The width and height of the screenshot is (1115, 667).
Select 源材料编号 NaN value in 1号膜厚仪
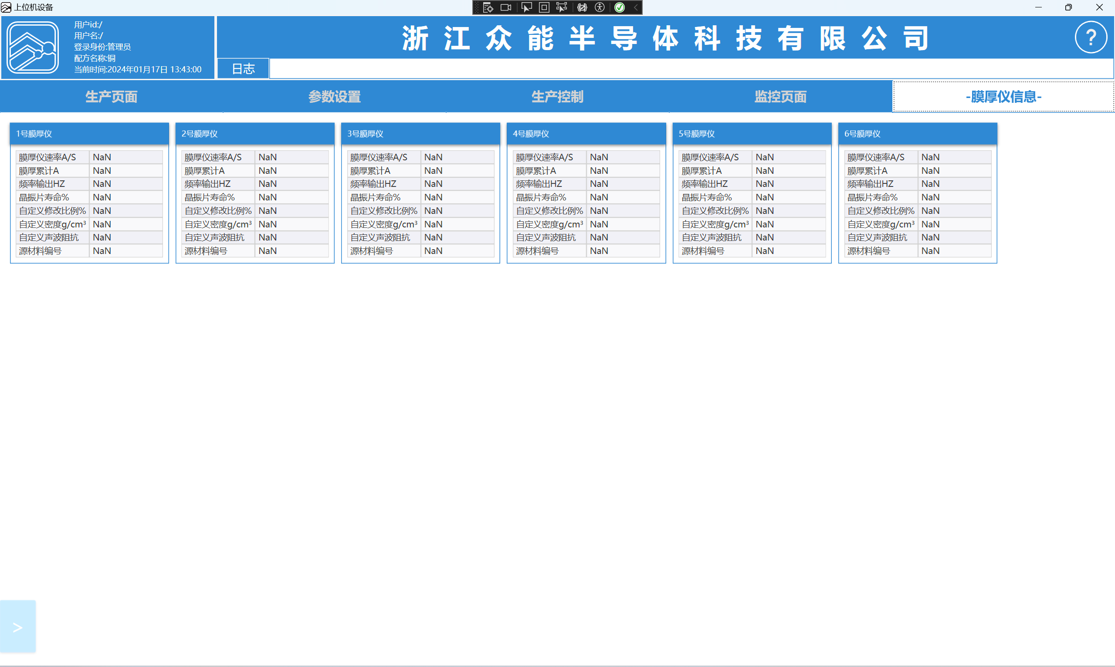tap(126, 251)
